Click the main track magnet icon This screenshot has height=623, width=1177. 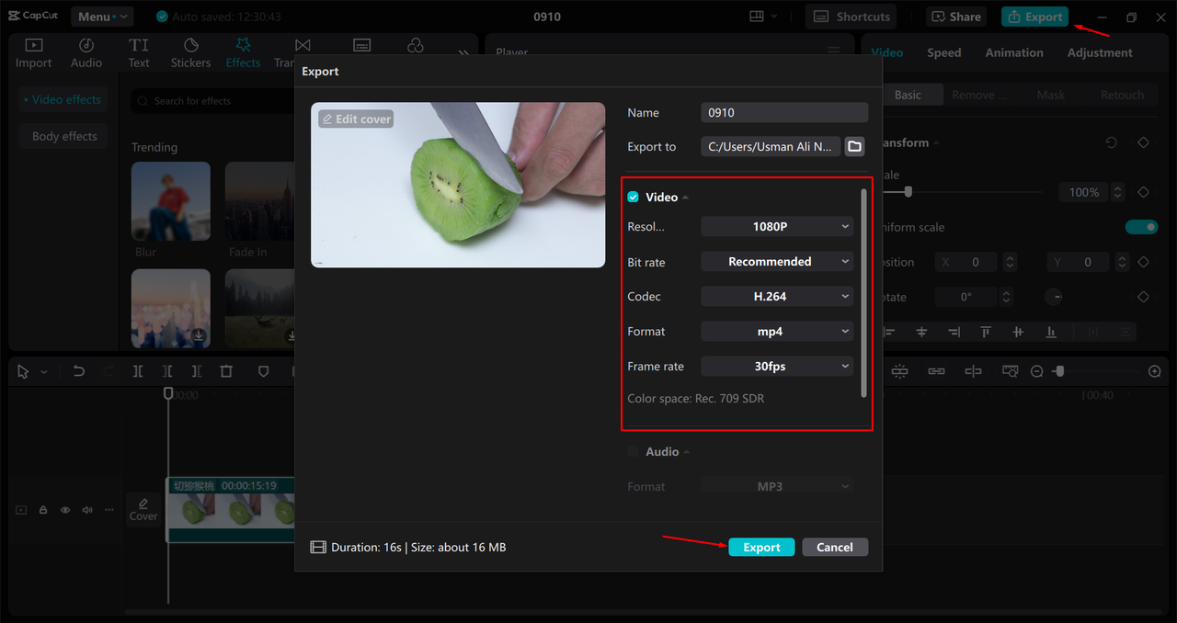(x=899, y=371)
